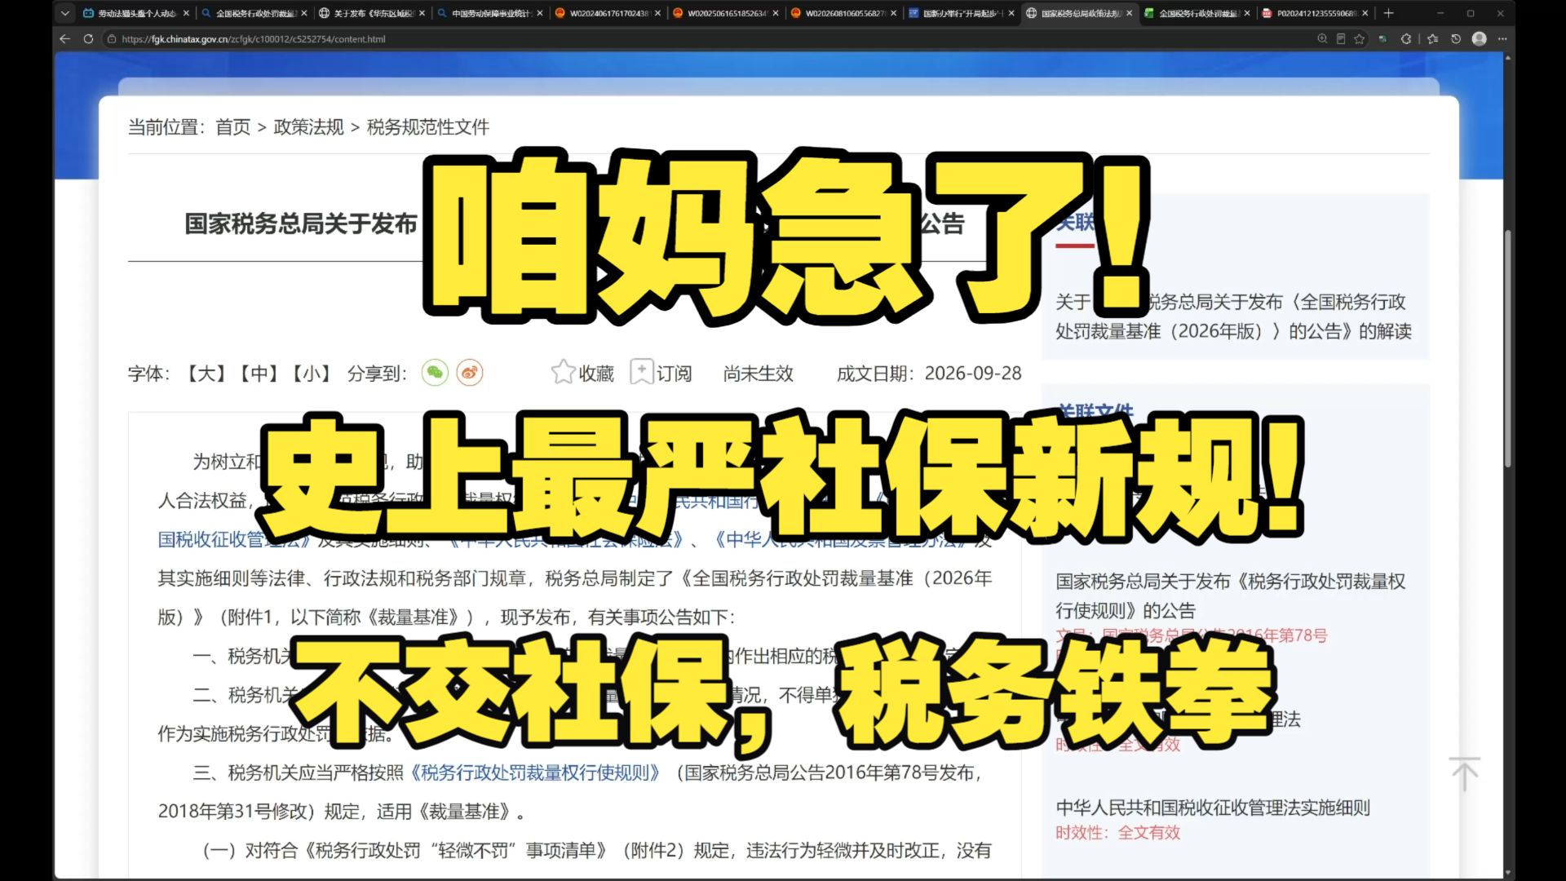
Task: Open the user profile avatar
Action: click(x=1480, y=38)
